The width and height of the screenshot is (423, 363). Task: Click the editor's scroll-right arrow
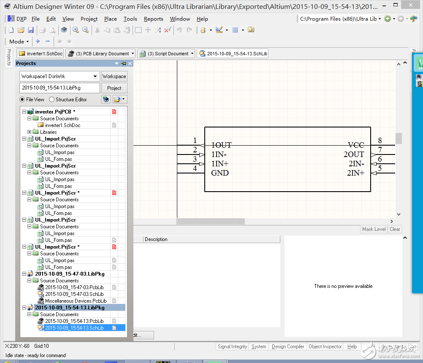(392, 221)
